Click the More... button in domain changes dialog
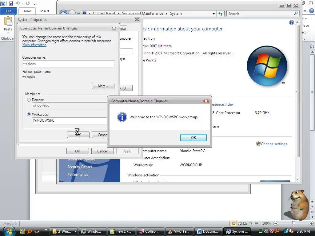This screenshot has width=315, height=236. pyautogui.click(x=103, y=86)
